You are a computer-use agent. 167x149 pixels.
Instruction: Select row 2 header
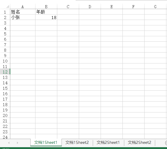point(5,17)
